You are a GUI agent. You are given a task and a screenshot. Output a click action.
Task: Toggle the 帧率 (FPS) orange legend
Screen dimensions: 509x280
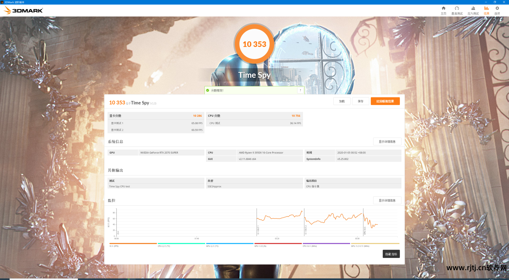133,245
